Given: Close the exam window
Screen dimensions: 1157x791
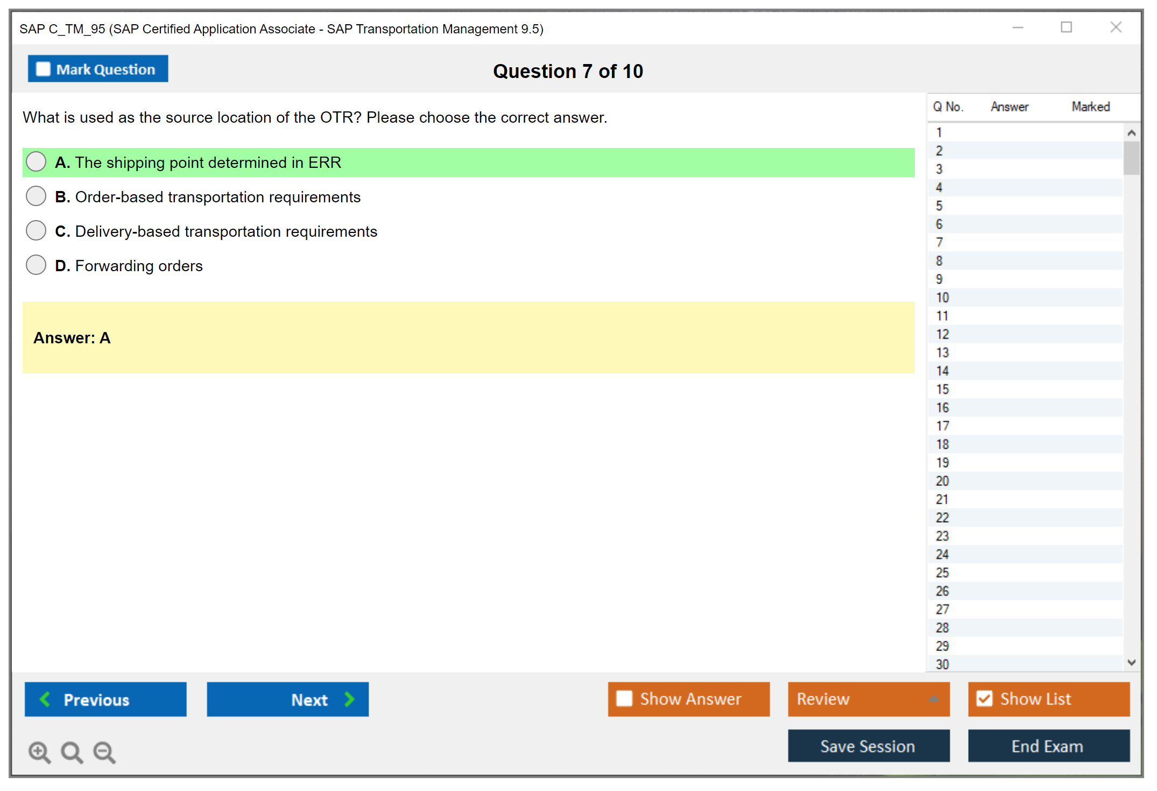Looking at the screenshot, I should click(x=1116, y=27).
